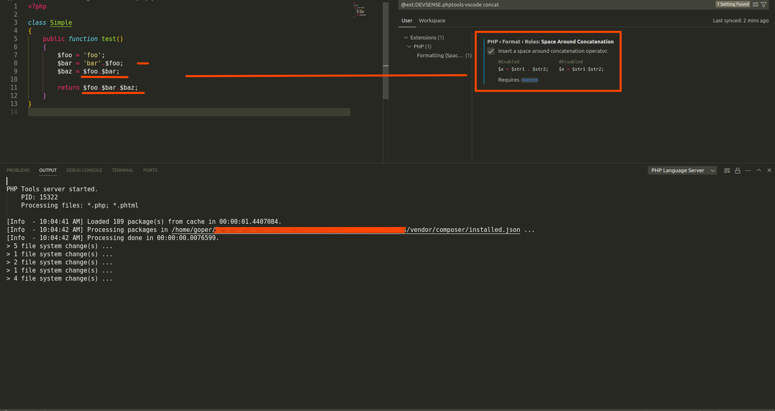Viewport: 775px width, 411px height.
Task: Clear the settings search input
Action: (x=755, y=4)
